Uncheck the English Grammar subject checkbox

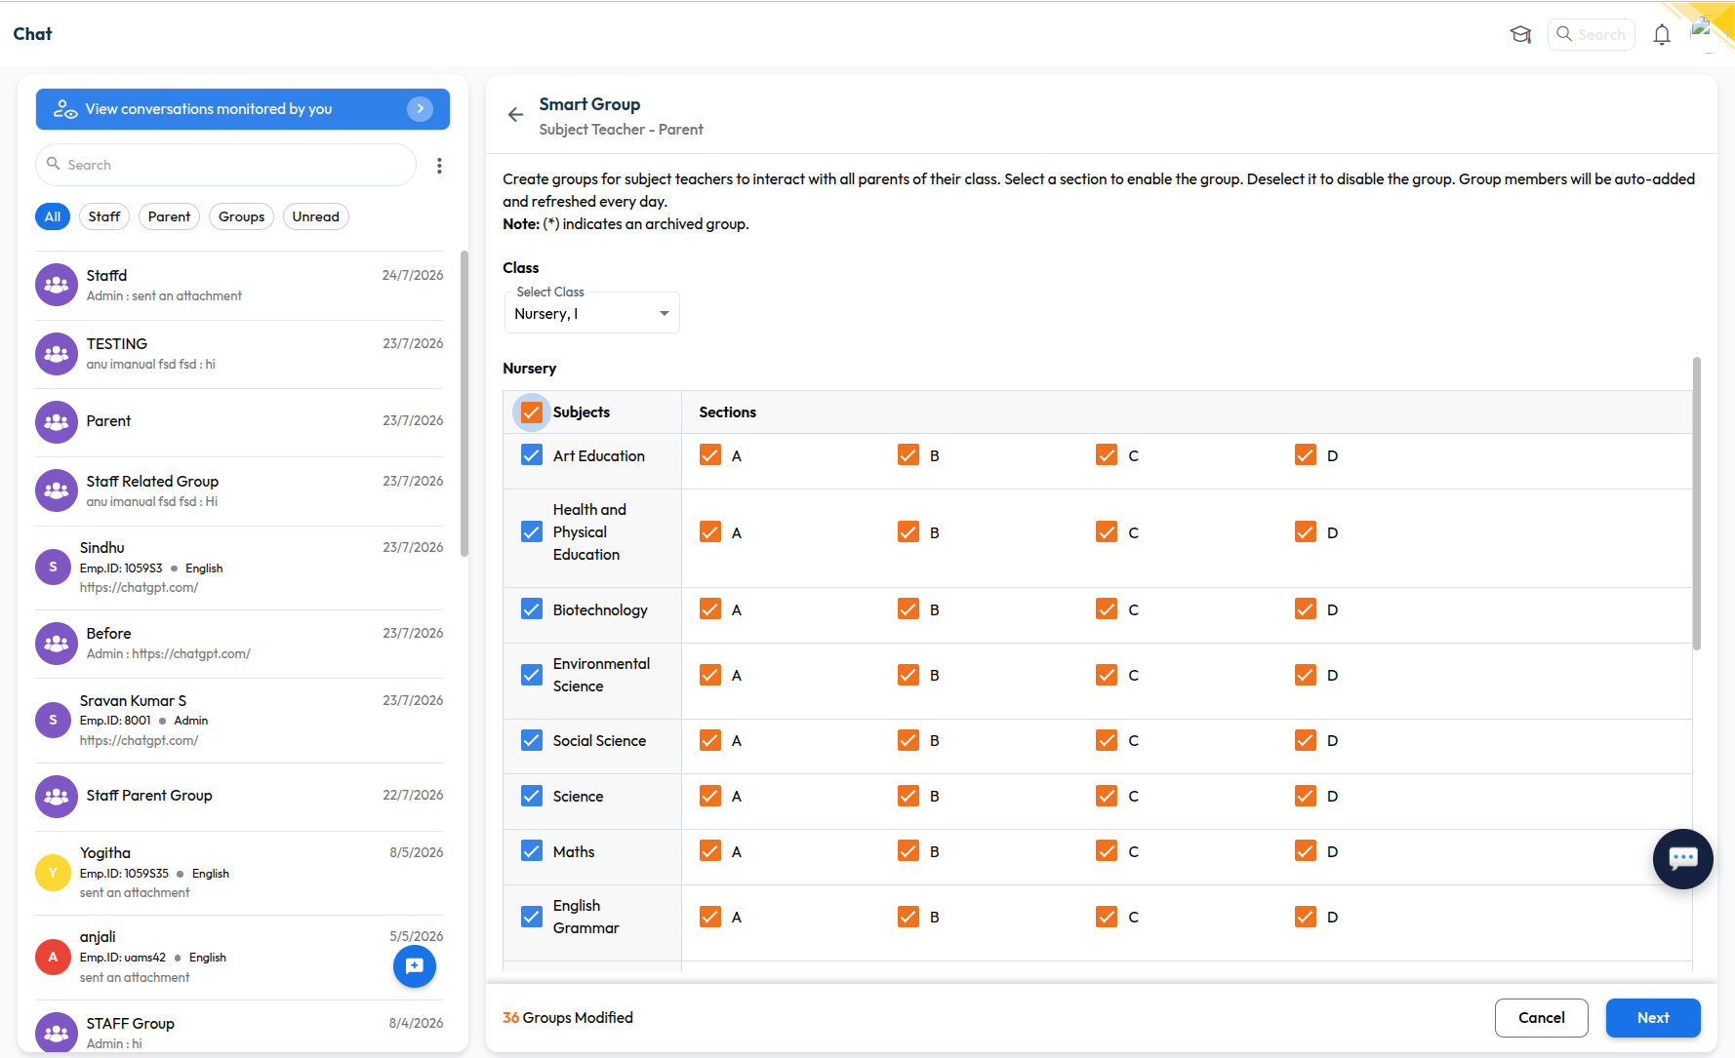click(x=532, y=917)
